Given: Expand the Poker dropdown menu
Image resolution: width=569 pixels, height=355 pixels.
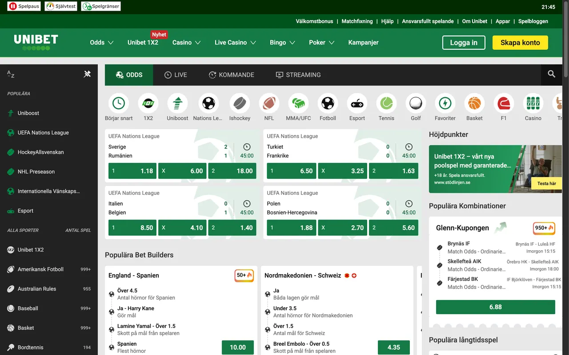Looking at the screenshot, I should pos(322,43).
